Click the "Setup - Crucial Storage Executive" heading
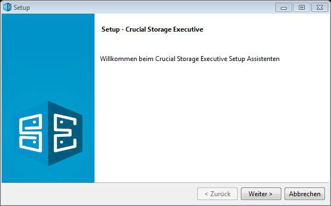This screenshot has height=206, width=331. pyautogui.click(x=152, y=29)
